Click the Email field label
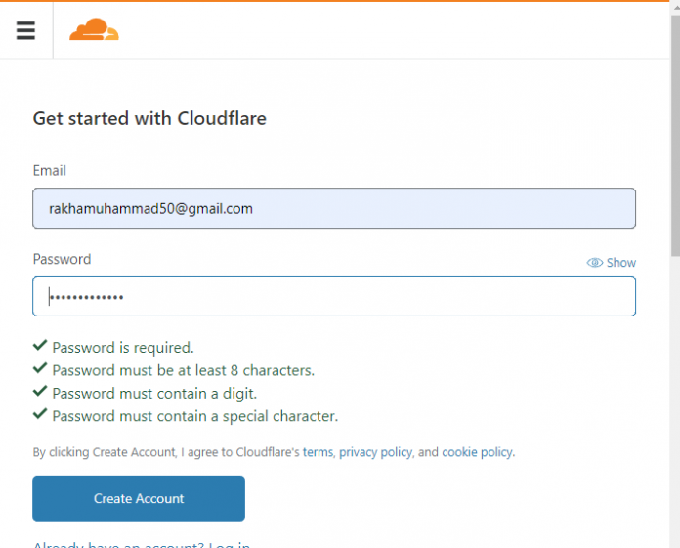The height and width of the screenshot is (548, 680). click(50, 171)
